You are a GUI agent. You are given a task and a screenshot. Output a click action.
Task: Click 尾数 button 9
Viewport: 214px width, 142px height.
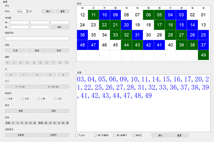pyautogui.click(x=67, y=63)
